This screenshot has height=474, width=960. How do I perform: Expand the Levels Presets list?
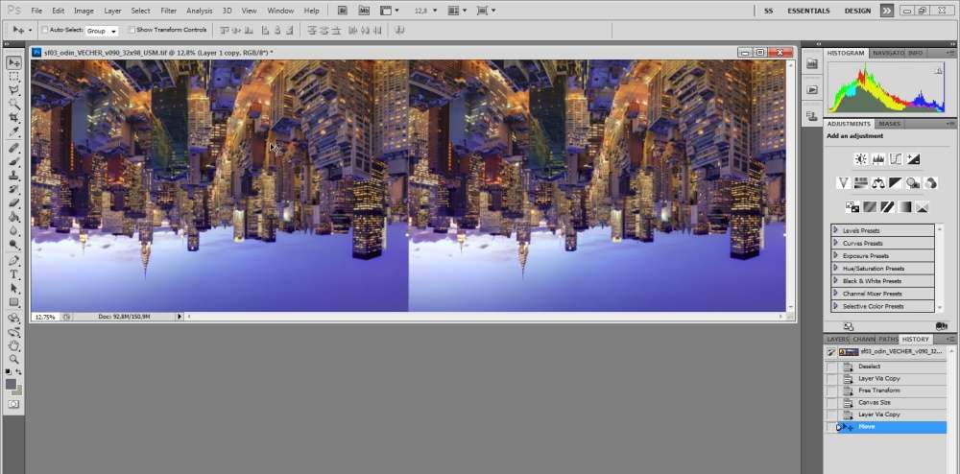click(836, 230)
